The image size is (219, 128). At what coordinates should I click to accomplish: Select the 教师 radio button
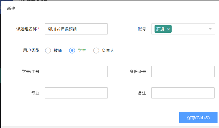48,51
